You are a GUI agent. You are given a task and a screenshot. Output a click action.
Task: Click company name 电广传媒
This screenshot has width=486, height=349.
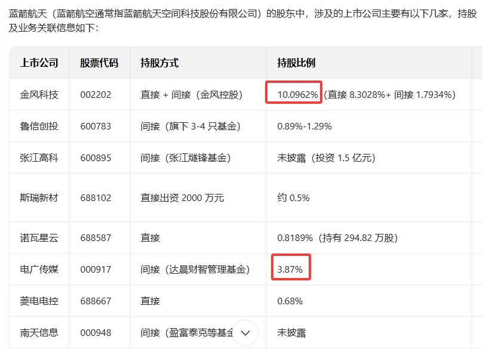click(x=39, y=270)
